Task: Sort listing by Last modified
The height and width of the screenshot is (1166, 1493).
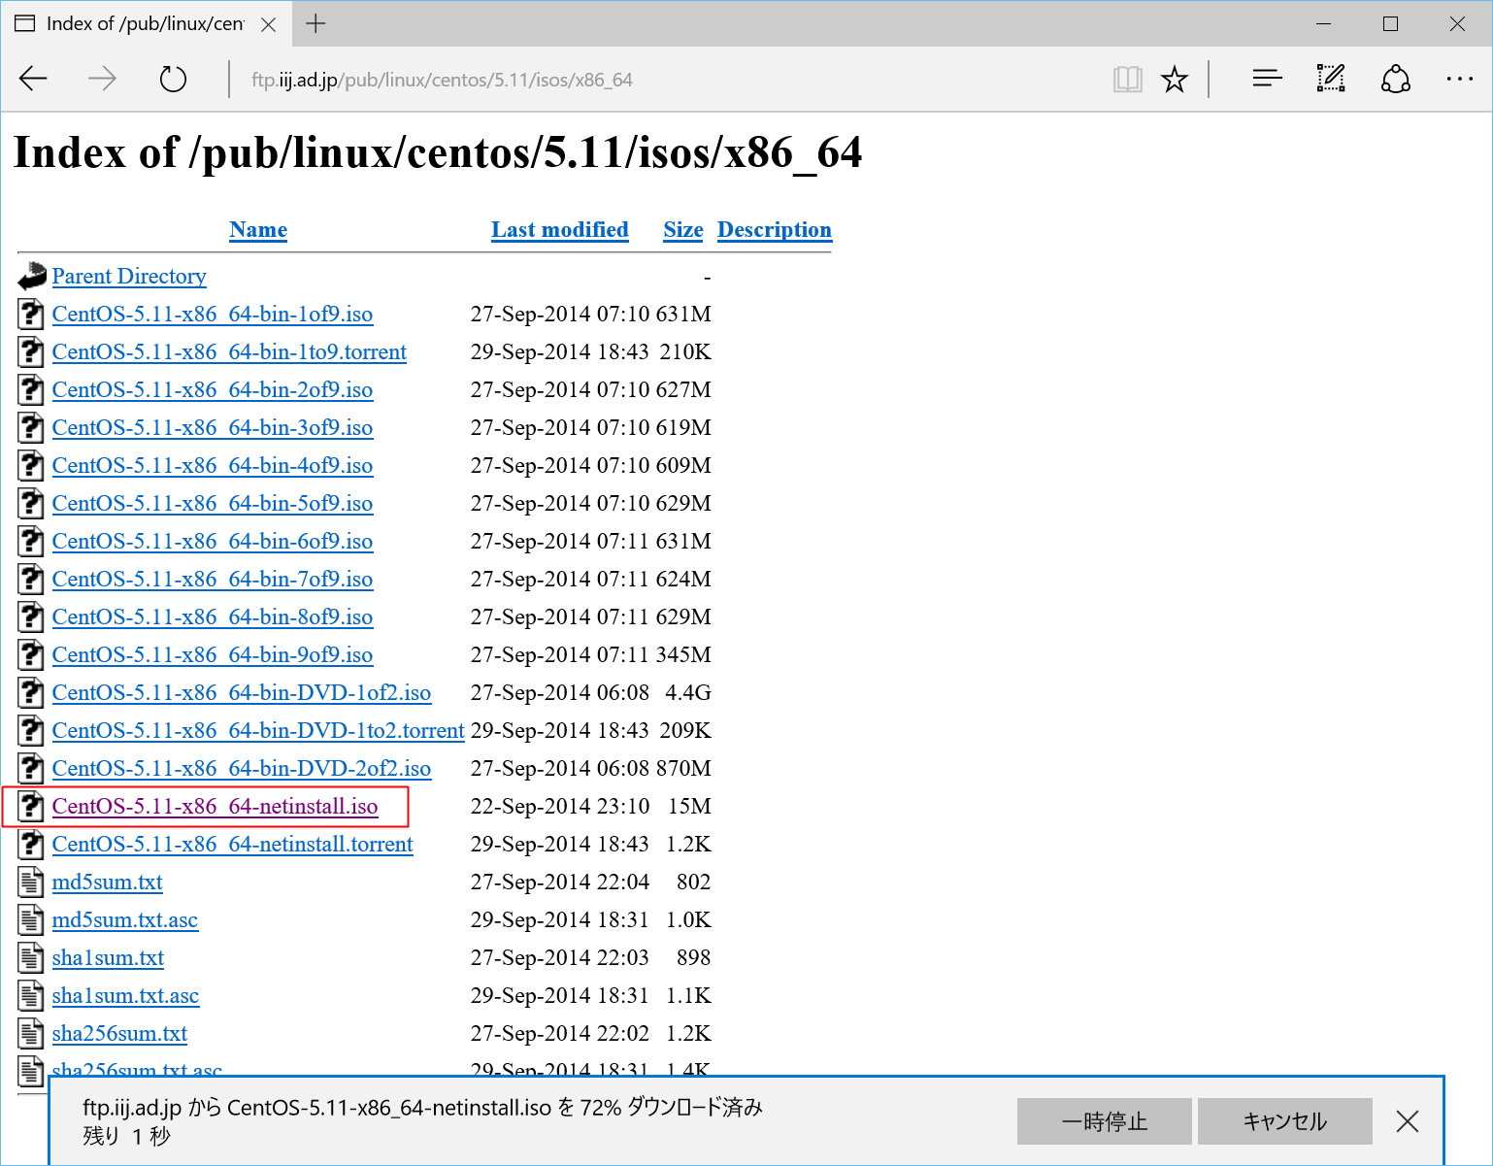Action: tap(559, 230)
